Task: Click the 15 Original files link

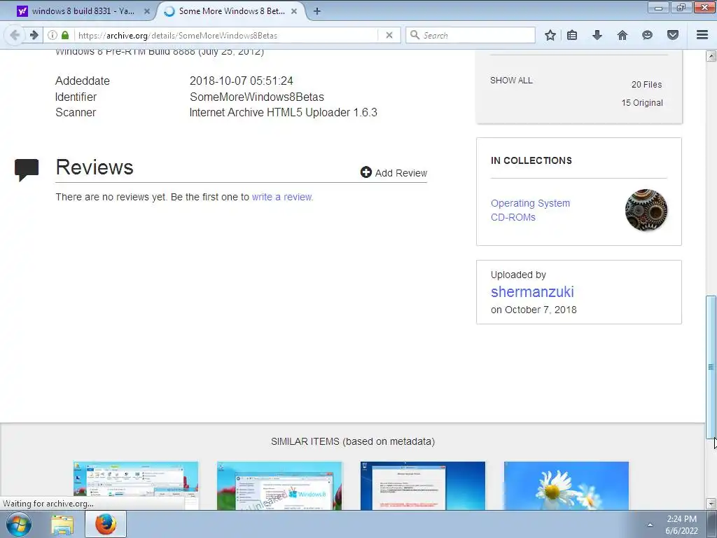Action: [642, 103]
